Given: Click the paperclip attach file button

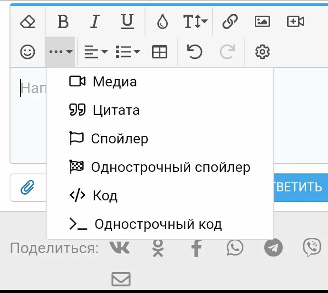Looking at the screenshot, I should pyautogui.click(x=28, y=188).
